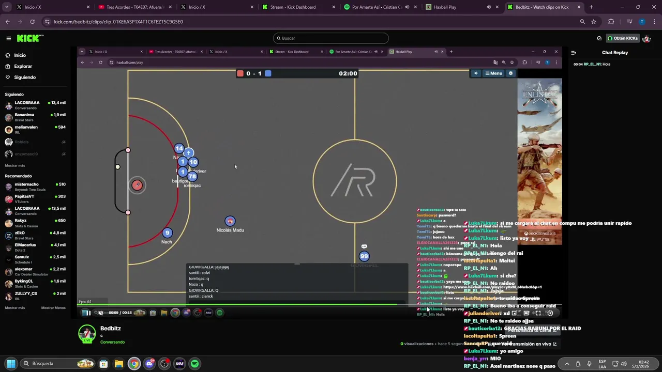
Task: Open the Windows Start button
Action: (11, 364)
